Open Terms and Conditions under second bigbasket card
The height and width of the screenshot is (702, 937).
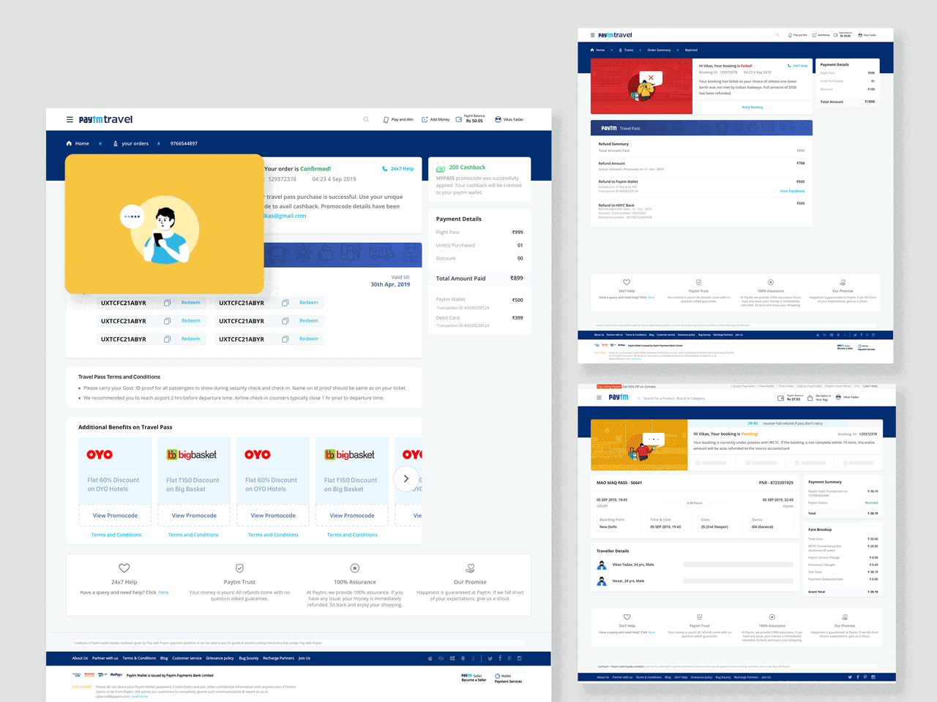(352, 535)
